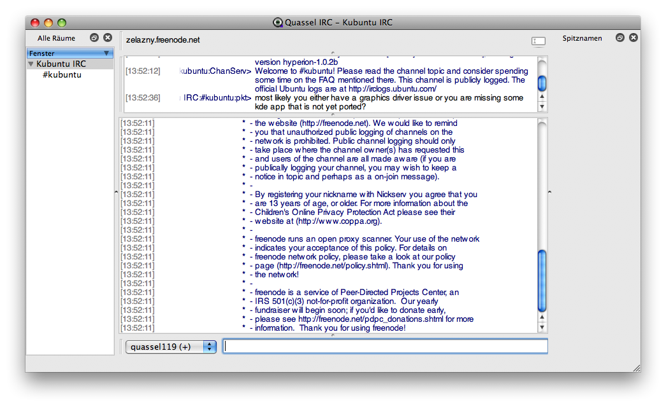
Task: Close the Quassel IRC window with the red button
Action: click(x=35, y=23)
